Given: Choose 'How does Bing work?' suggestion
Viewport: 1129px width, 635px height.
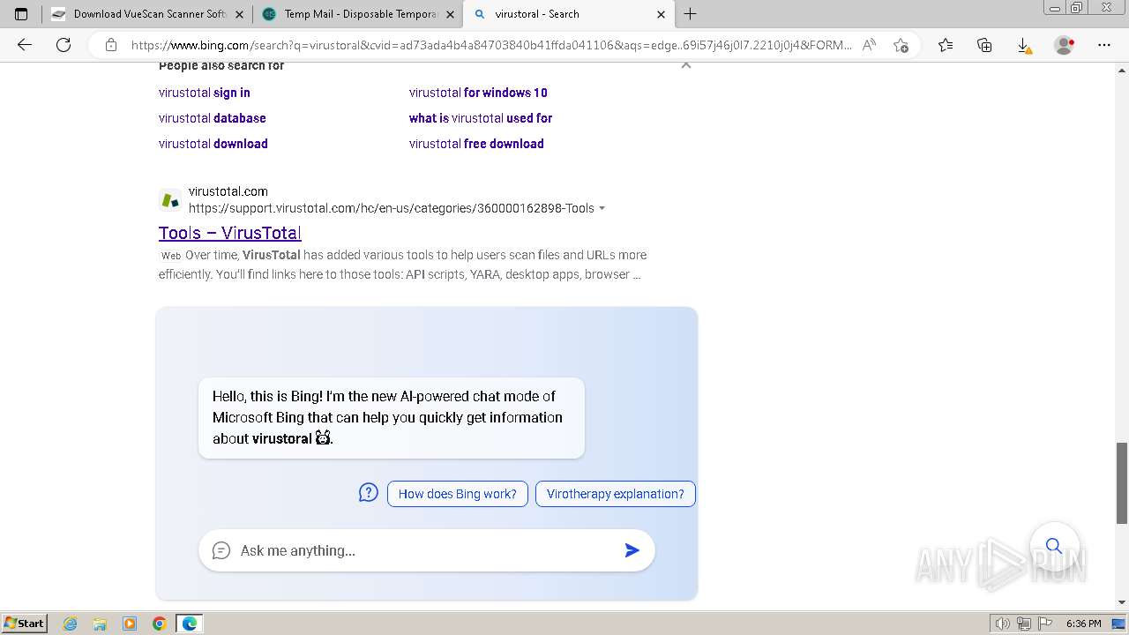Looking at the screenshot, I should tap(458, 494).
